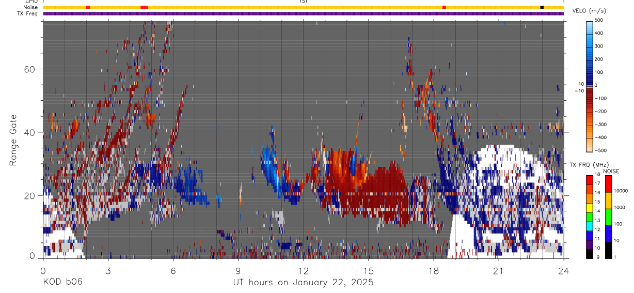This screenshot has width=634, height=293.
Task: Click the 500 tick on velocity colorbar
Action: (598, 20)
